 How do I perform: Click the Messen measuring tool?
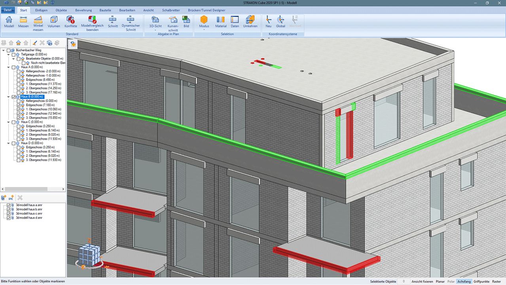(23, 21)
